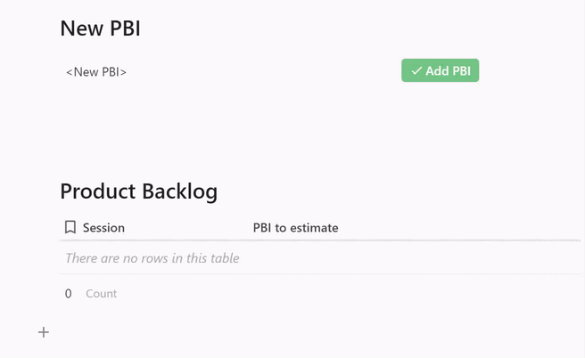Click the Product Backlog table title
This screenshot has height=358, width=585.
(x=138, y=191)
